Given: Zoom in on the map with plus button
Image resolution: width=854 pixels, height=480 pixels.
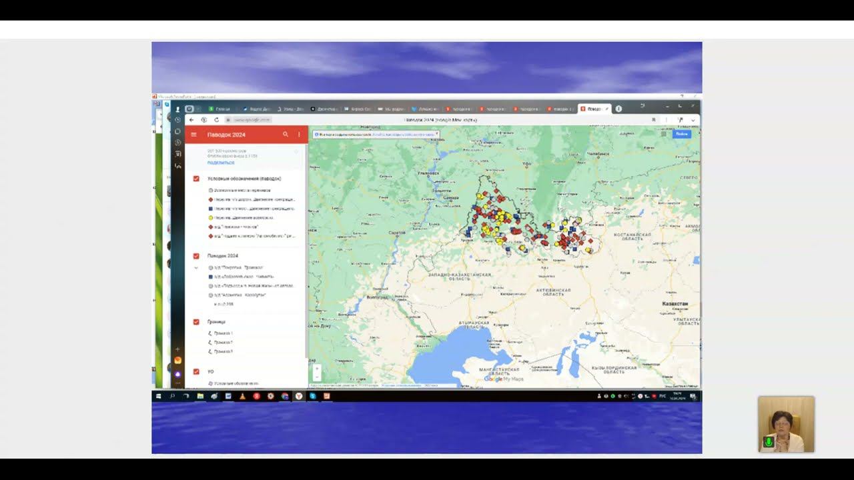Looking at the screenshot, I should pos(316,369).
